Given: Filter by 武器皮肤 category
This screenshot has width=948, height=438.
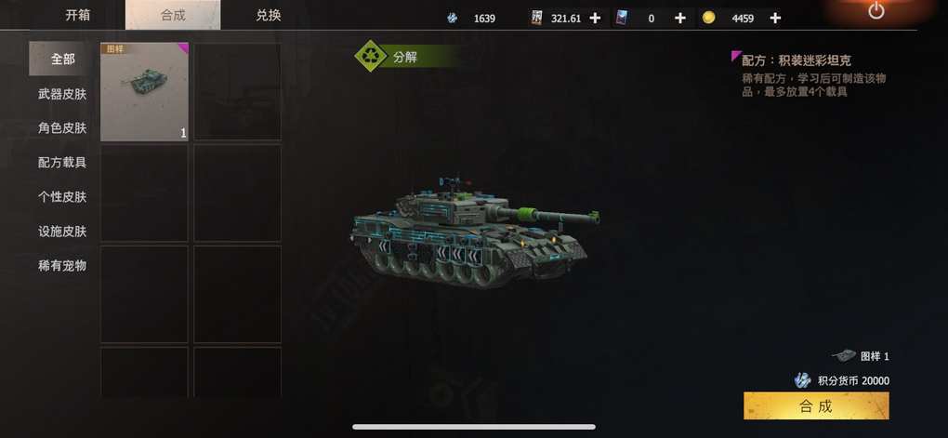Looking at the screenshot, I should (62, 94).
